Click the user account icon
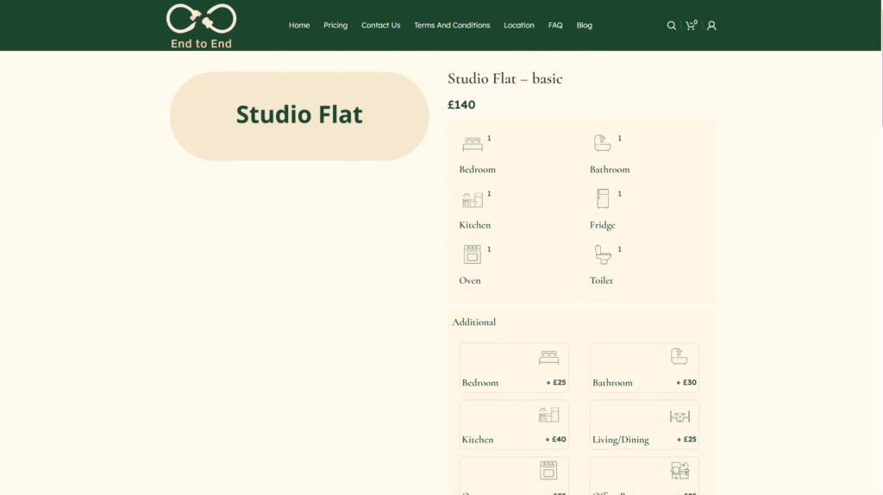Image resolution: width=883 pixels, height=495 pixels. click(x=711, y=26)
